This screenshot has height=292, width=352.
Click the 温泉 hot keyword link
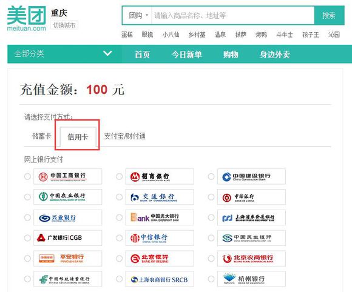tap(220, 35)
